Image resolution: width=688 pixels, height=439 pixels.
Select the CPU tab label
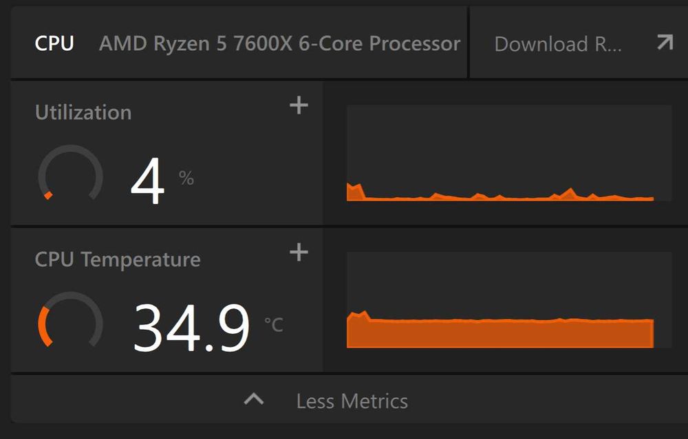point(54,44)
